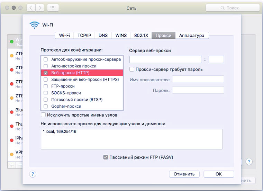263x191 pixels.
Task: Check Исключить простые имена узлов
Action: tap(43, 115)
